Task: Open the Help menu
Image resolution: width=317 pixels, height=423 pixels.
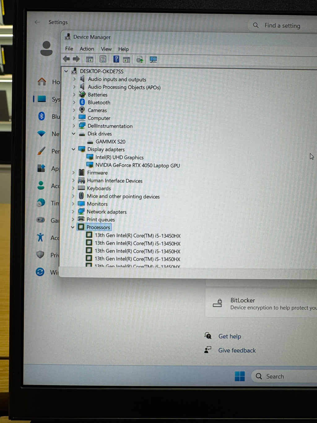Action: [x=123, y=49]
